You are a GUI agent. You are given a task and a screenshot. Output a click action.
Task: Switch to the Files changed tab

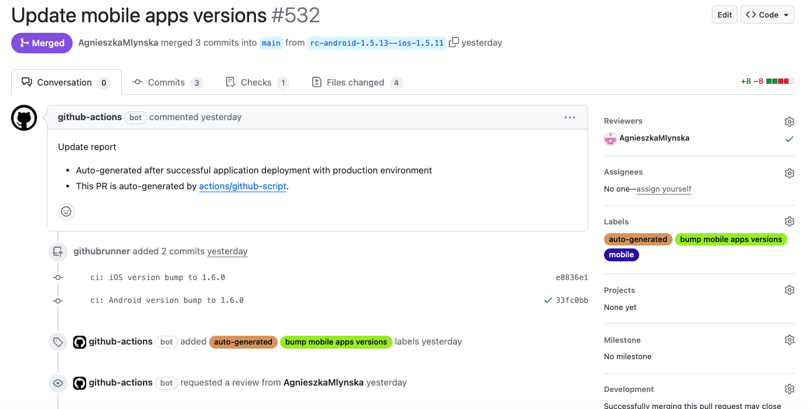click(357, 82)
